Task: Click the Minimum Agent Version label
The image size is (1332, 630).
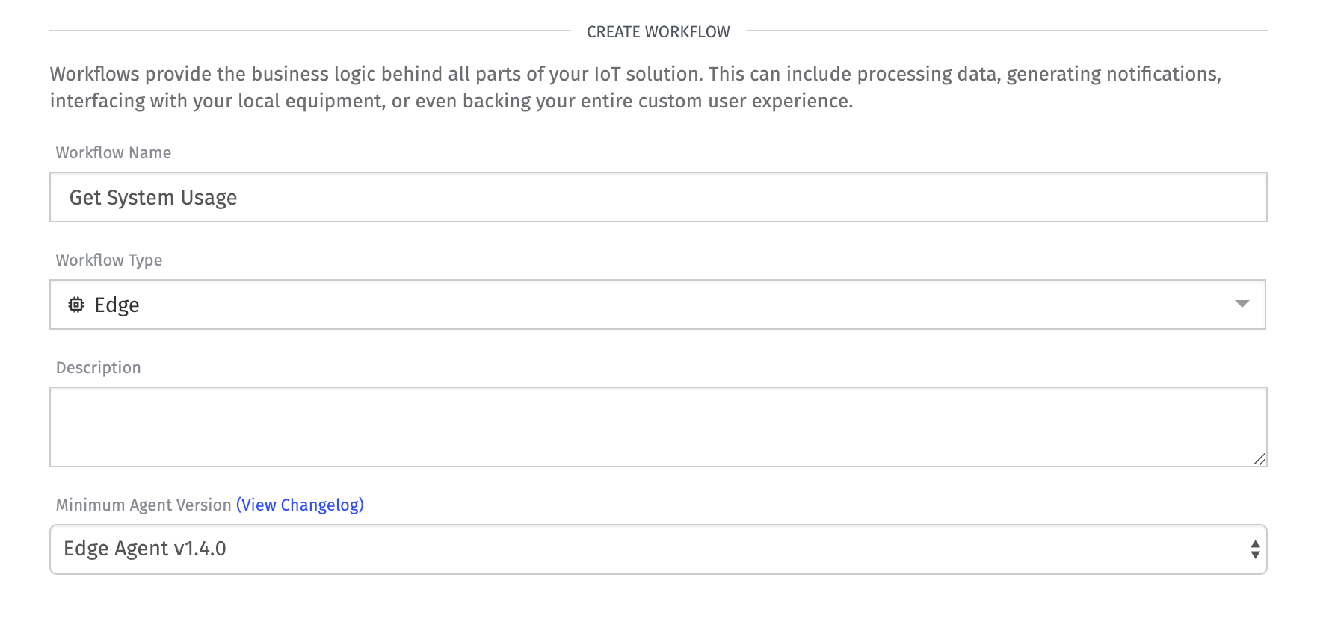Action: point(144,505)
